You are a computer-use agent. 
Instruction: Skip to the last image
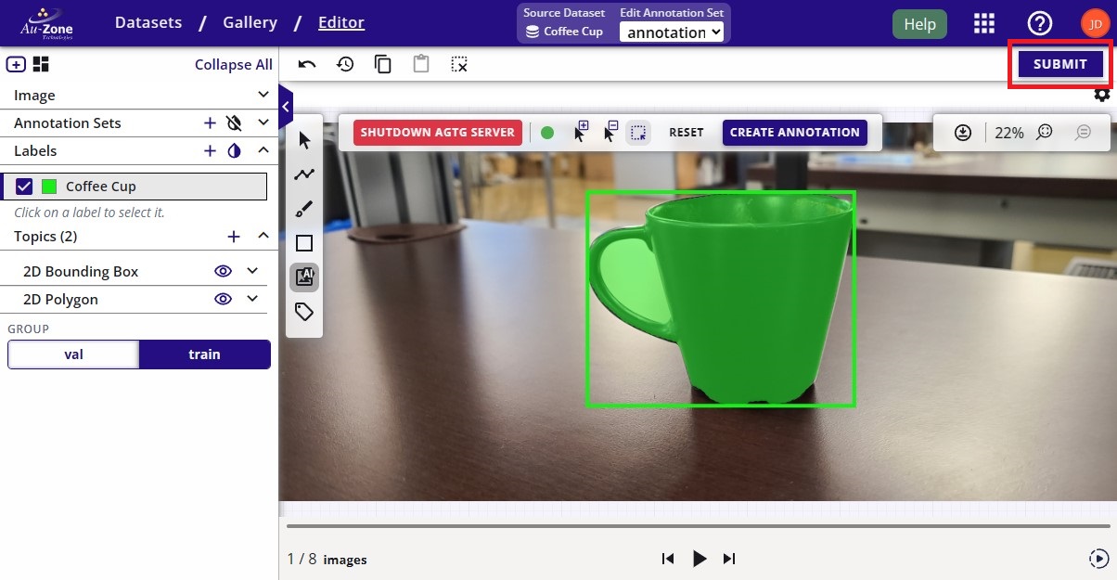pos(729,559)
